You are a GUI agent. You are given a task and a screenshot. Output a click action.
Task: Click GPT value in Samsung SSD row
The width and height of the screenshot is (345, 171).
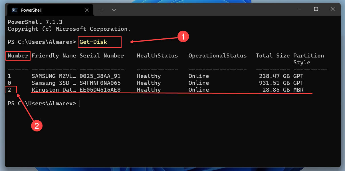[x=298, y=83]
